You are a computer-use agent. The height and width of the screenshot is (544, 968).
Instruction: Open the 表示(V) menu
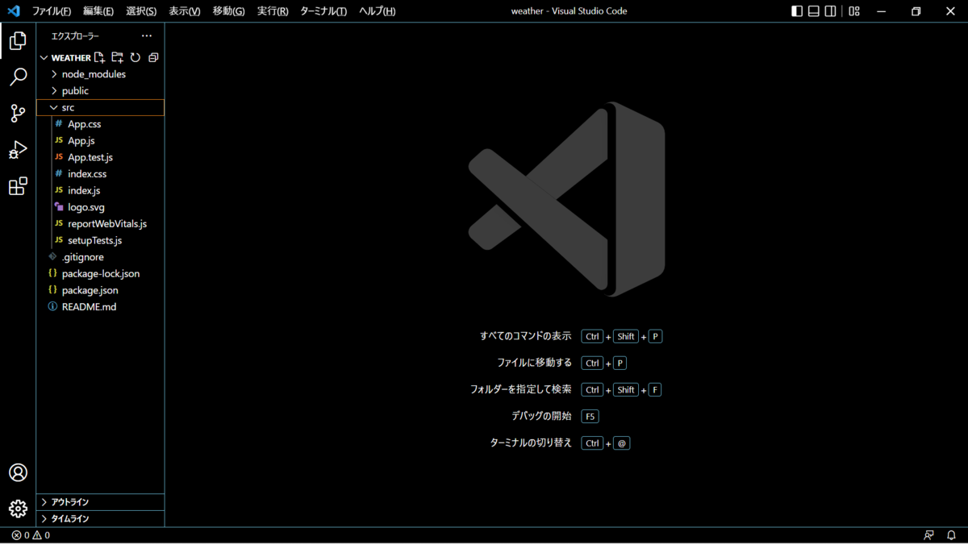[x=185, y=11]
